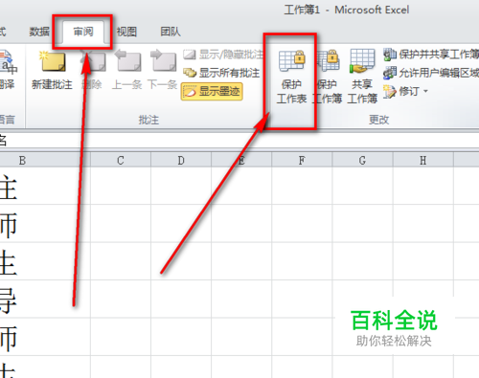Click the 新建批注 sticky note icon

pos(52,60)
